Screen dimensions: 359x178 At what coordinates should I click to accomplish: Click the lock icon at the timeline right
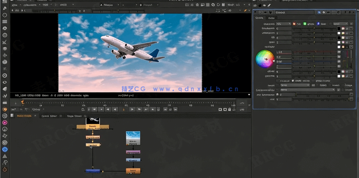(230, 109)
